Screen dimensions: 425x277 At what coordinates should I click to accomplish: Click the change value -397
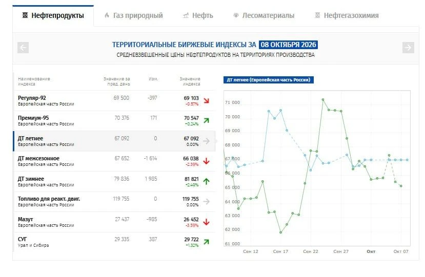152,98
